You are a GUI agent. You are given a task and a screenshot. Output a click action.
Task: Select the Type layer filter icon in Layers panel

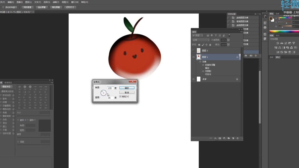click(x=216, y=35)
